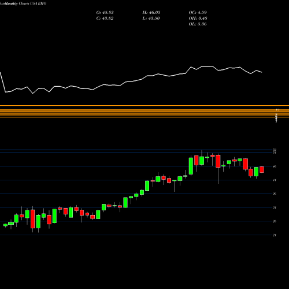Click the 36 price axis label

point(275,194)
